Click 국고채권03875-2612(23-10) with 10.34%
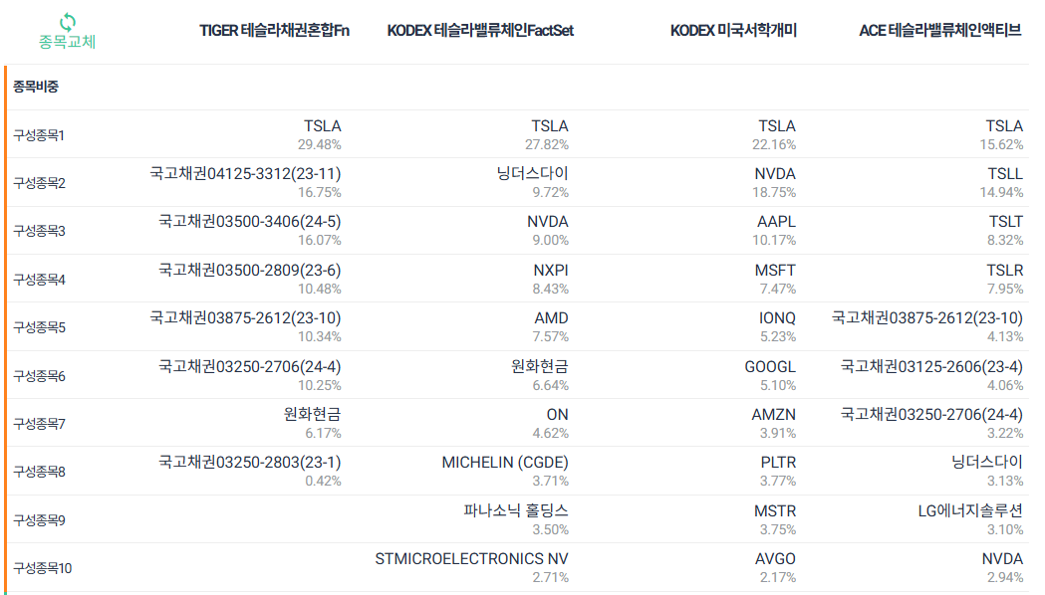The height and width of the screenshot is (595, 1045). 245,326
